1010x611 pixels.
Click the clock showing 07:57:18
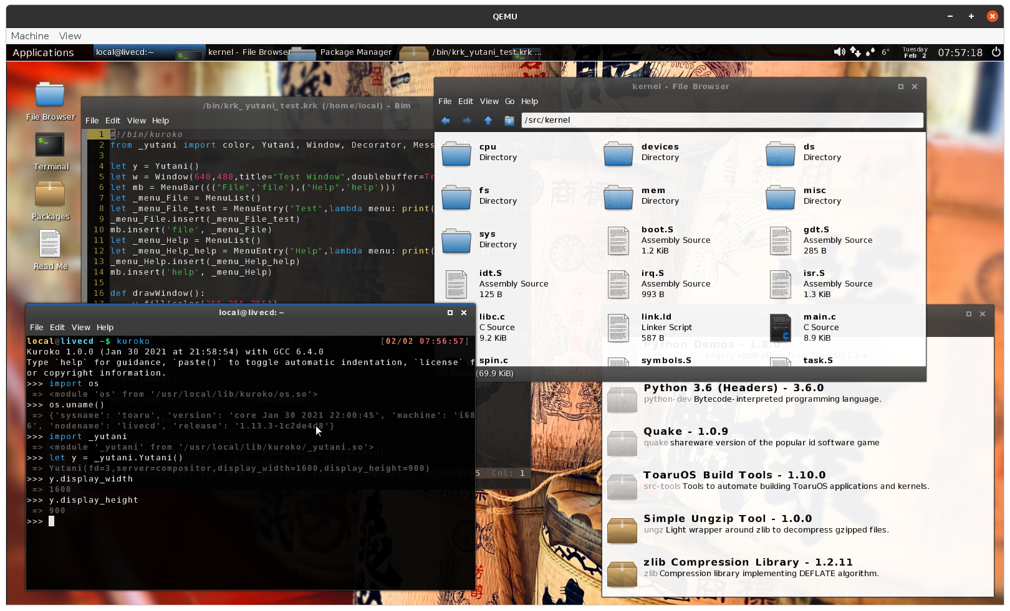click(960, 53)
